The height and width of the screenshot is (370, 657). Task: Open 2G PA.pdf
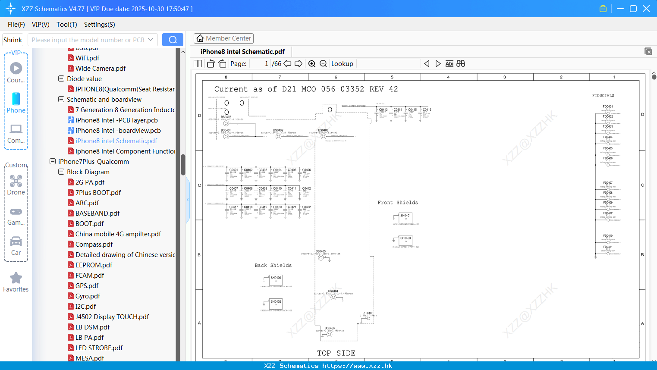pyautogui.click(x=90, y=182)
